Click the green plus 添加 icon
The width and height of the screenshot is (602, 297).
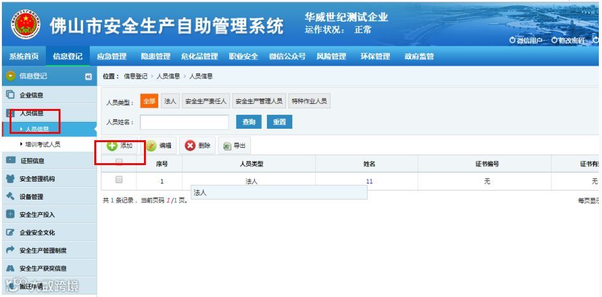[x=111, y=145]
